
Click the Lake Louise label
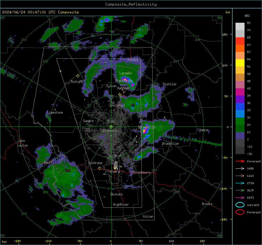coord(23,143)
